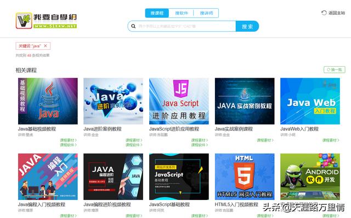This screenshot has width=351, height=218.
Task: Click the JavaScript基础教程 title link
Action: pyautogui.click(x=169, y=204)
